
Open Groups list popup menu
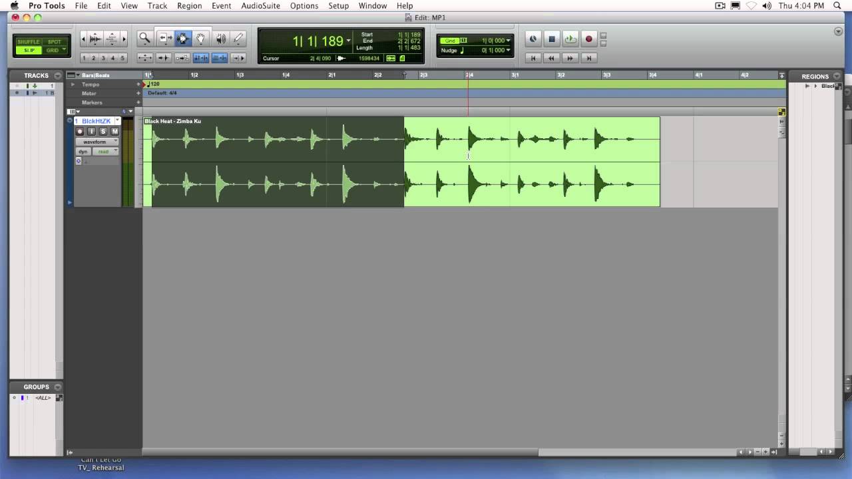(x=58, y=387)
